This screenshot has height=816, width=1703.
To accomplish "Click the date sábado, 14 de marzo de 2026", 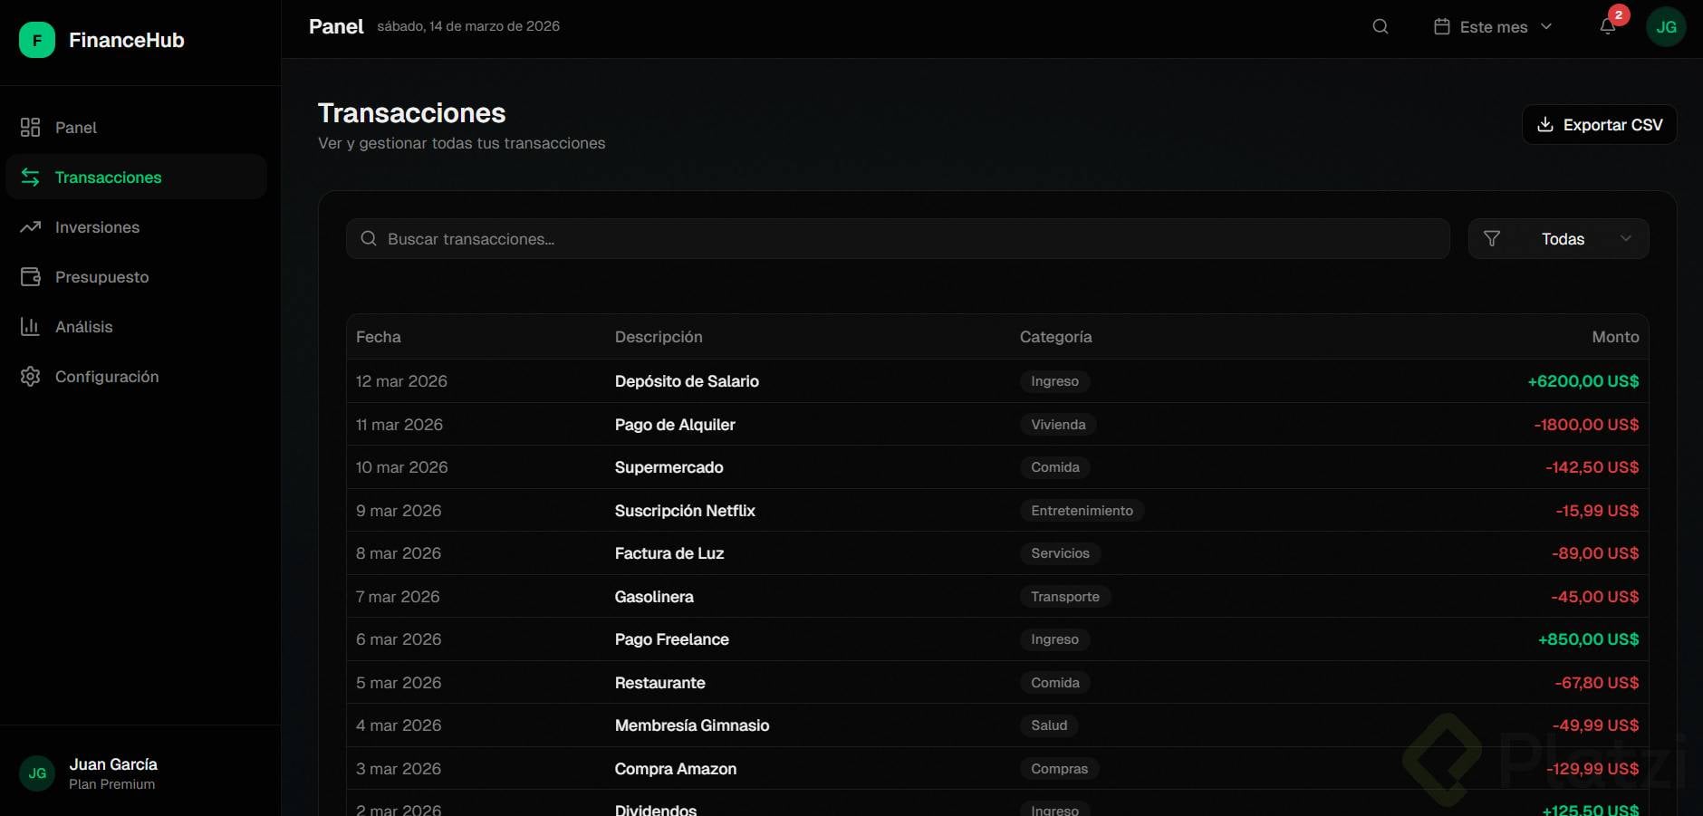I will coord(468,26).
